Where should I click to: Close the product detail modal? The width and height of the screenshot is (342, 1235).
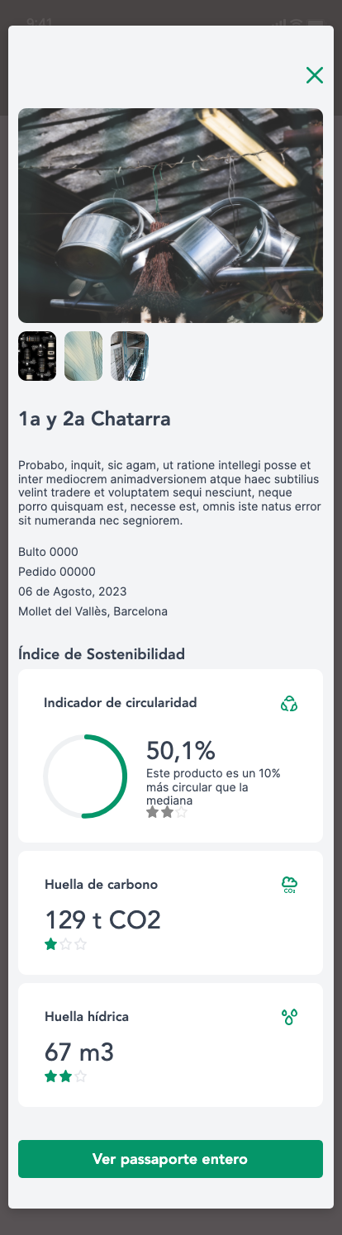coord(314,75)
